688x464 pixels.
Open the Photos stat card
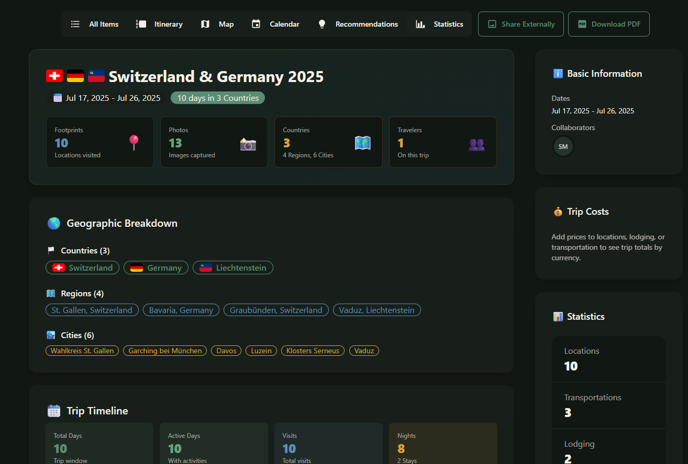(214, 142)
